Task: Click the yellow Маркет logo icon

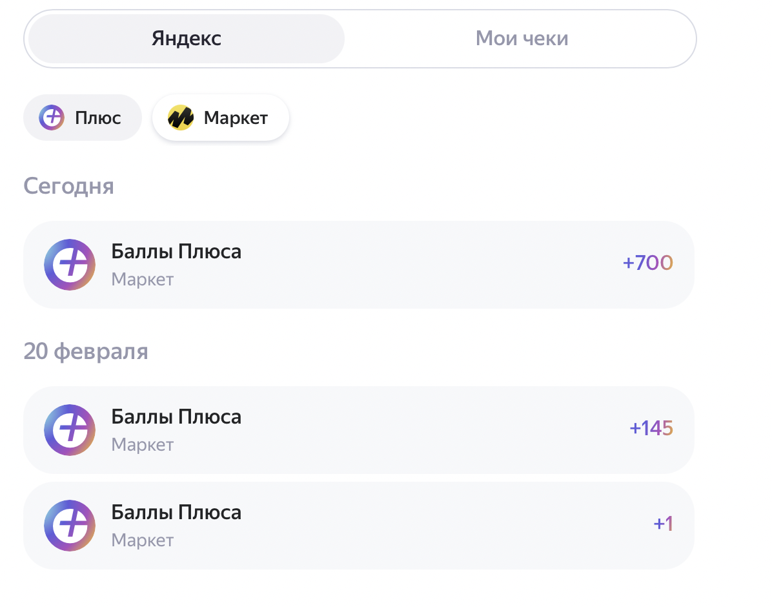Action: [x=181, y=118]
